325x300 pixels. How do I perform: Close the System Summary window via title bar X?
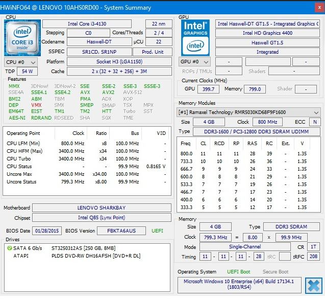[x=319, y=8]
